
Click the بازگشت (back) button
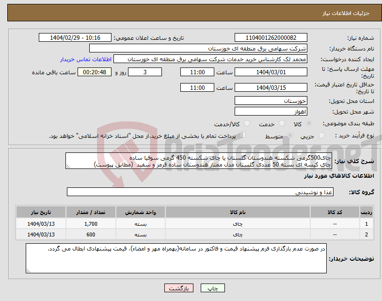point(179,288)
